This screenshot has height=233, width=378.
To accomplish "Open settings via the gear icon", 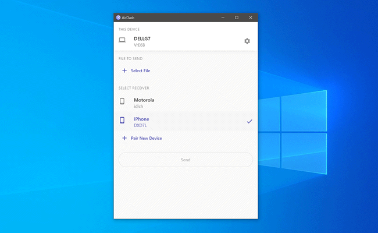I will [247, 41].
